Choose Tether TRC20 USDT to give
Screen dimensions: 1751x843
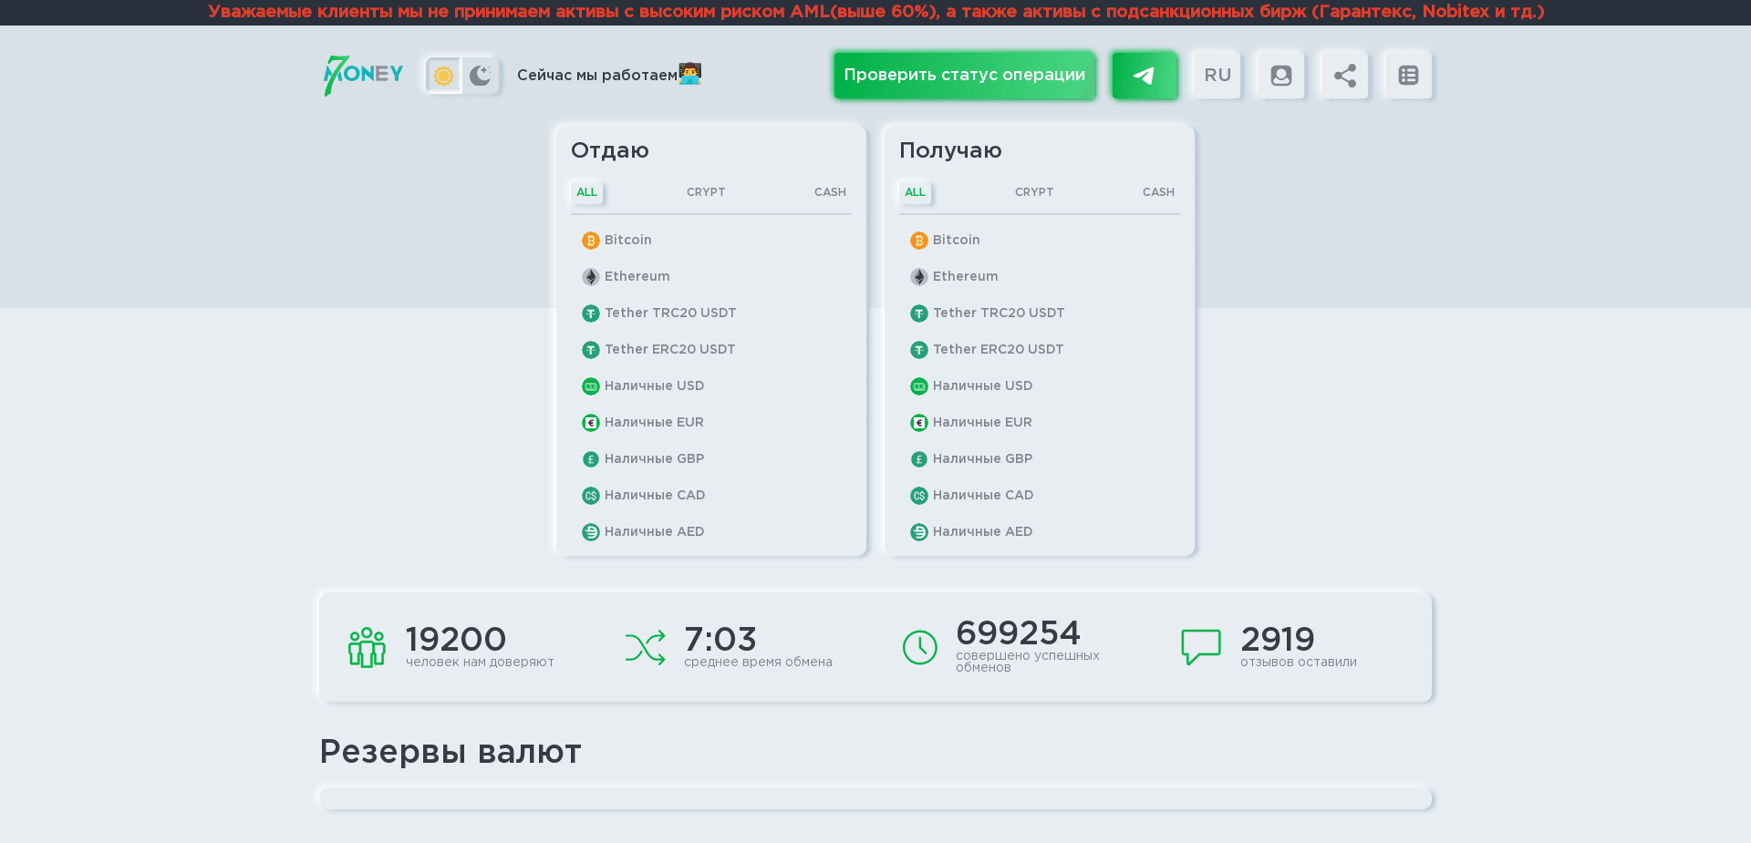[670, 313]
